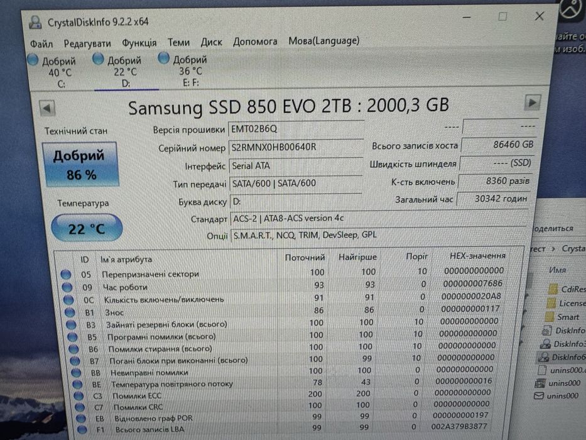Click the standard field ACS-2 | ATA8-ACS version 4c
Viewport: 586px width, 440px height.
tap(379, 218)
